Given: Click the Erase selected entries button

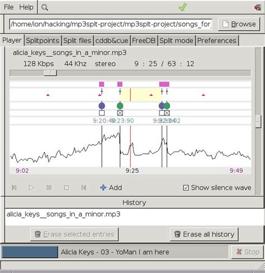Looking at the screenshot, I should tap(74, 235).
